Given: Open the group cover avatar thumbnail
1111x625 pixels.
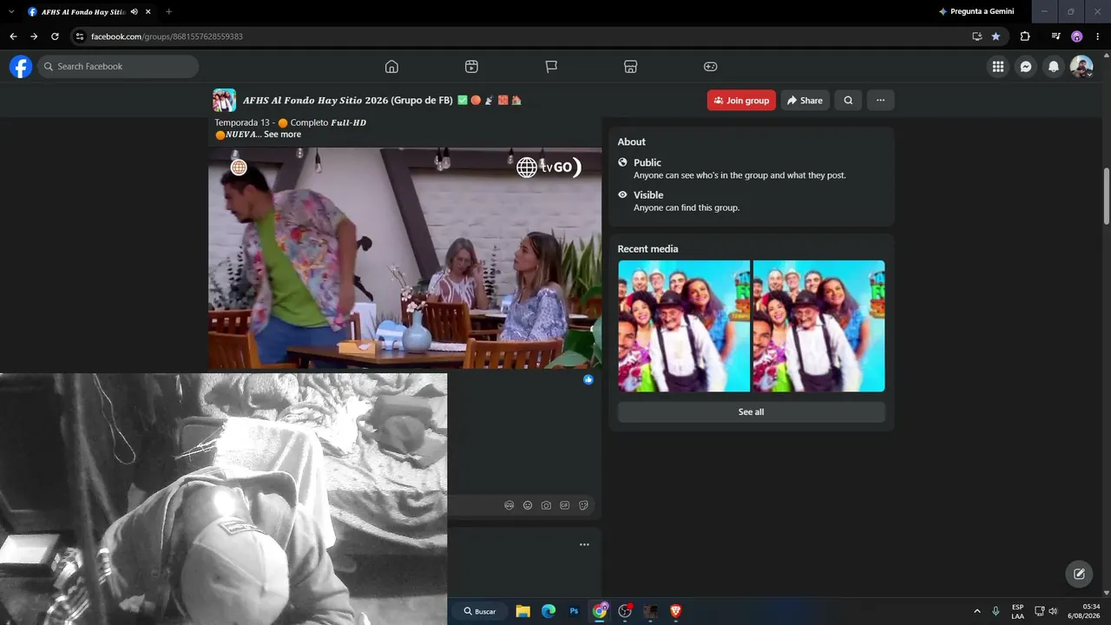Looking at the screenshot, I should pyautogui.click(x=224, y=101).
